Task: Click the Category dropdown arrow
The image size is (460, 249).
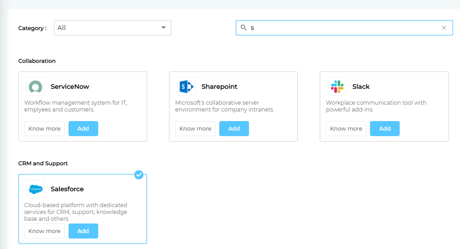Action: (164, 28)
